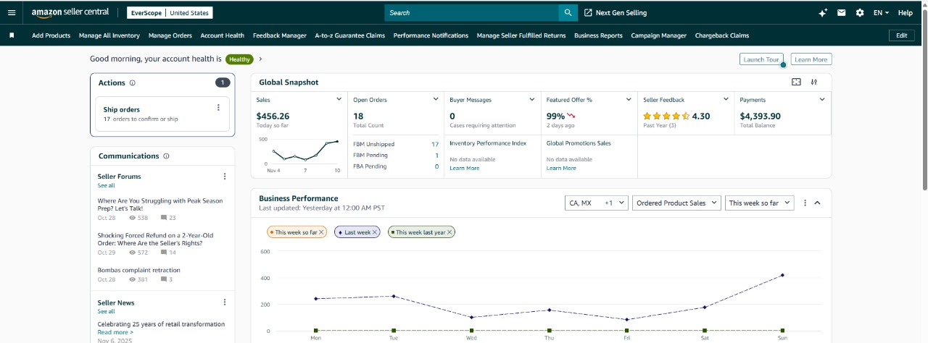Click into the Search input field
Viewport: 928px width, 343px height.
[471, 12]
